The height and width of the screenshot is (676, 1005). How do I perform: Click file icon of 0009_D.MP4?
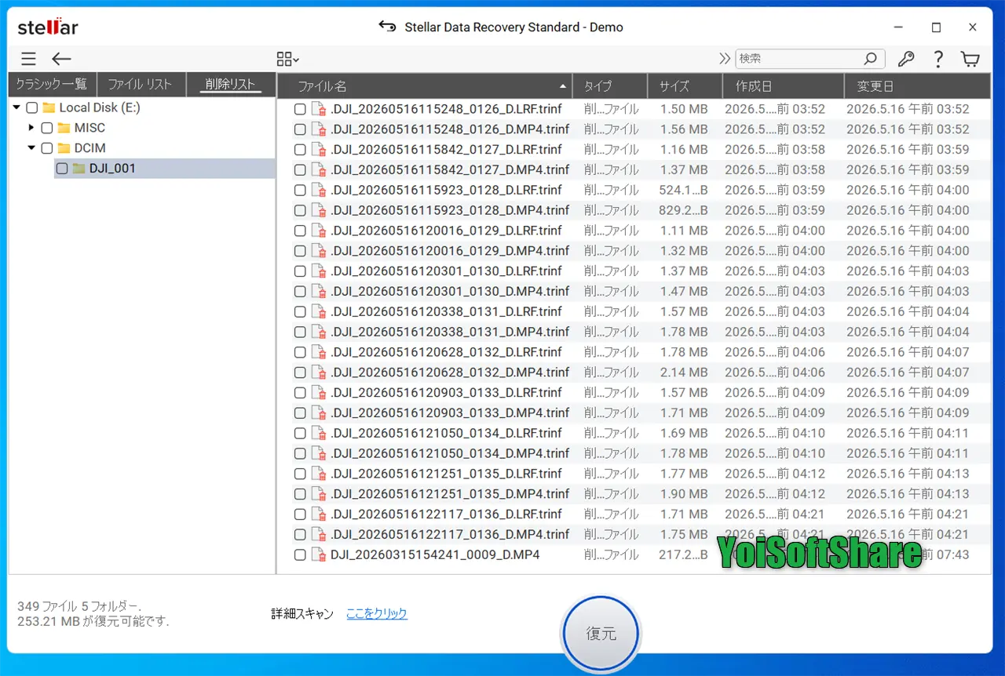[x=319, y=555]
